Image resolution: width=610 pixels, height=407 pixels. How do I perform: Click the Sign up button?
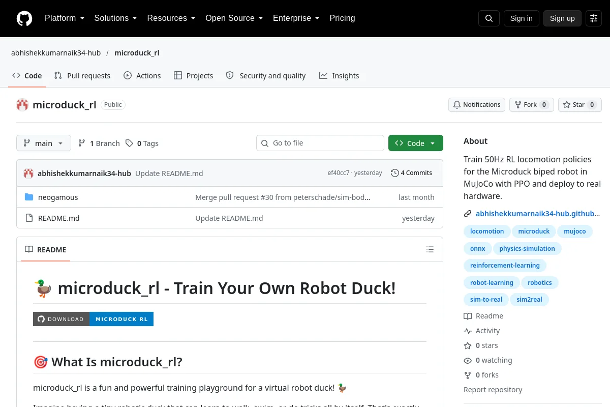tap(562, 18)
